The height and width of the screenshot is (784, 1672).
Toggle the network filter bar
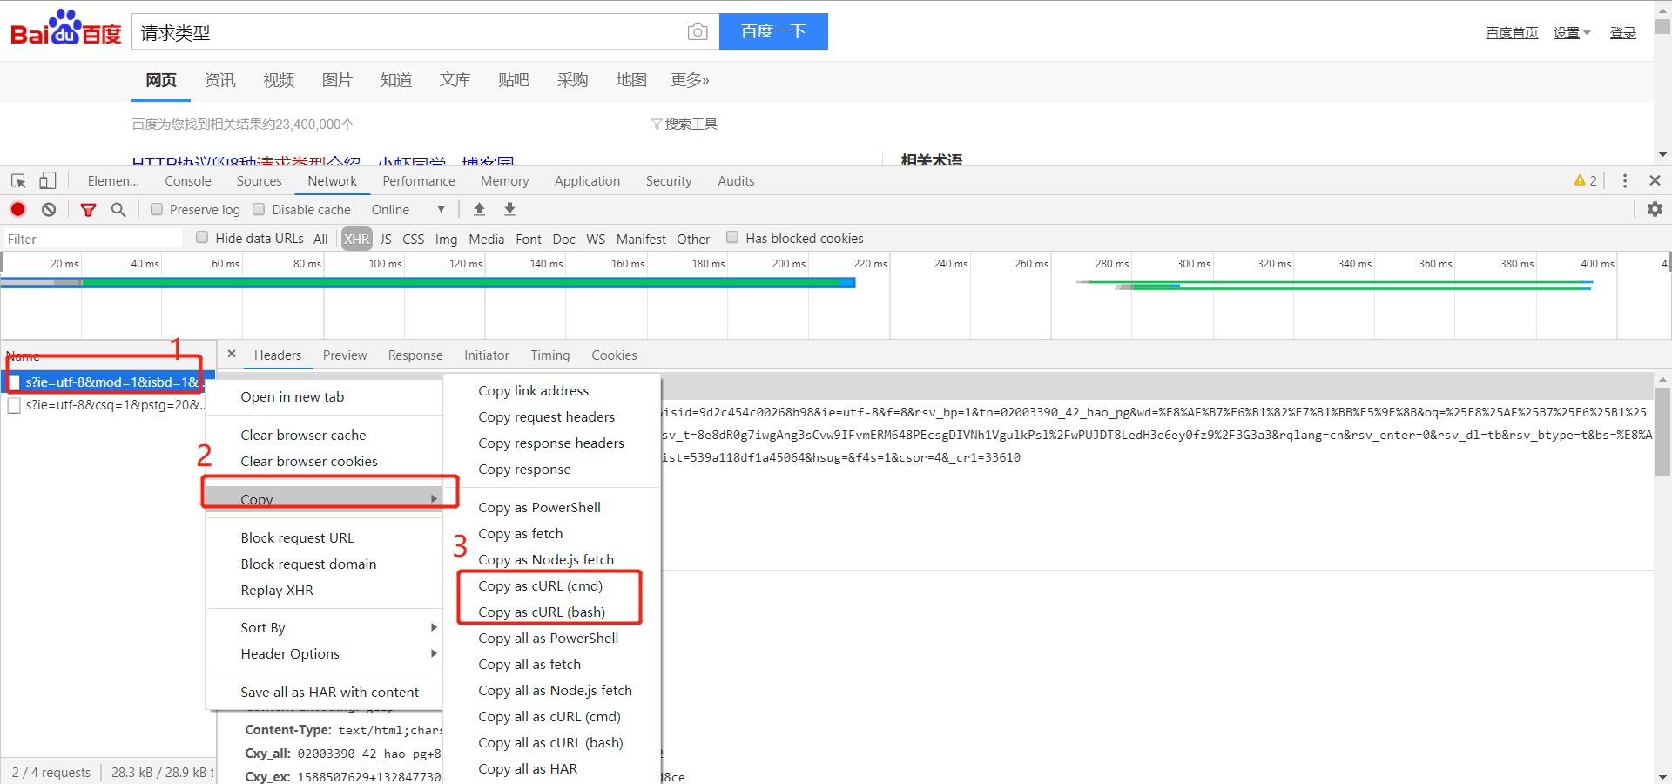(88, 209)
